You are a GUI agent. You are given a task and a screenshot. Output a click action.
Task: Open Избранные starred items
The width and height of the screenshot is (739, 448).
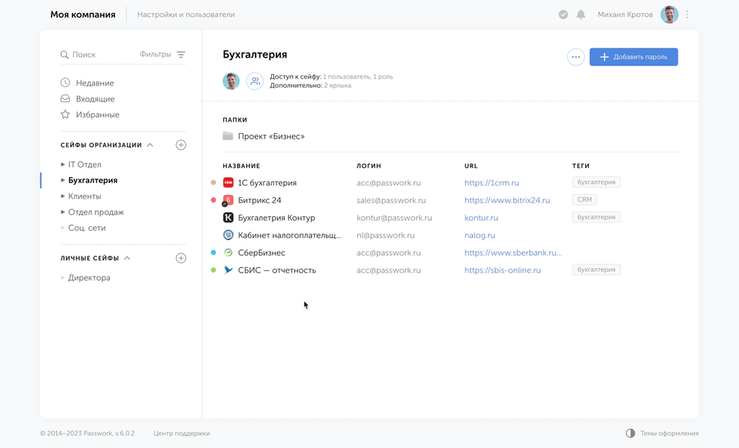(97, 115)
